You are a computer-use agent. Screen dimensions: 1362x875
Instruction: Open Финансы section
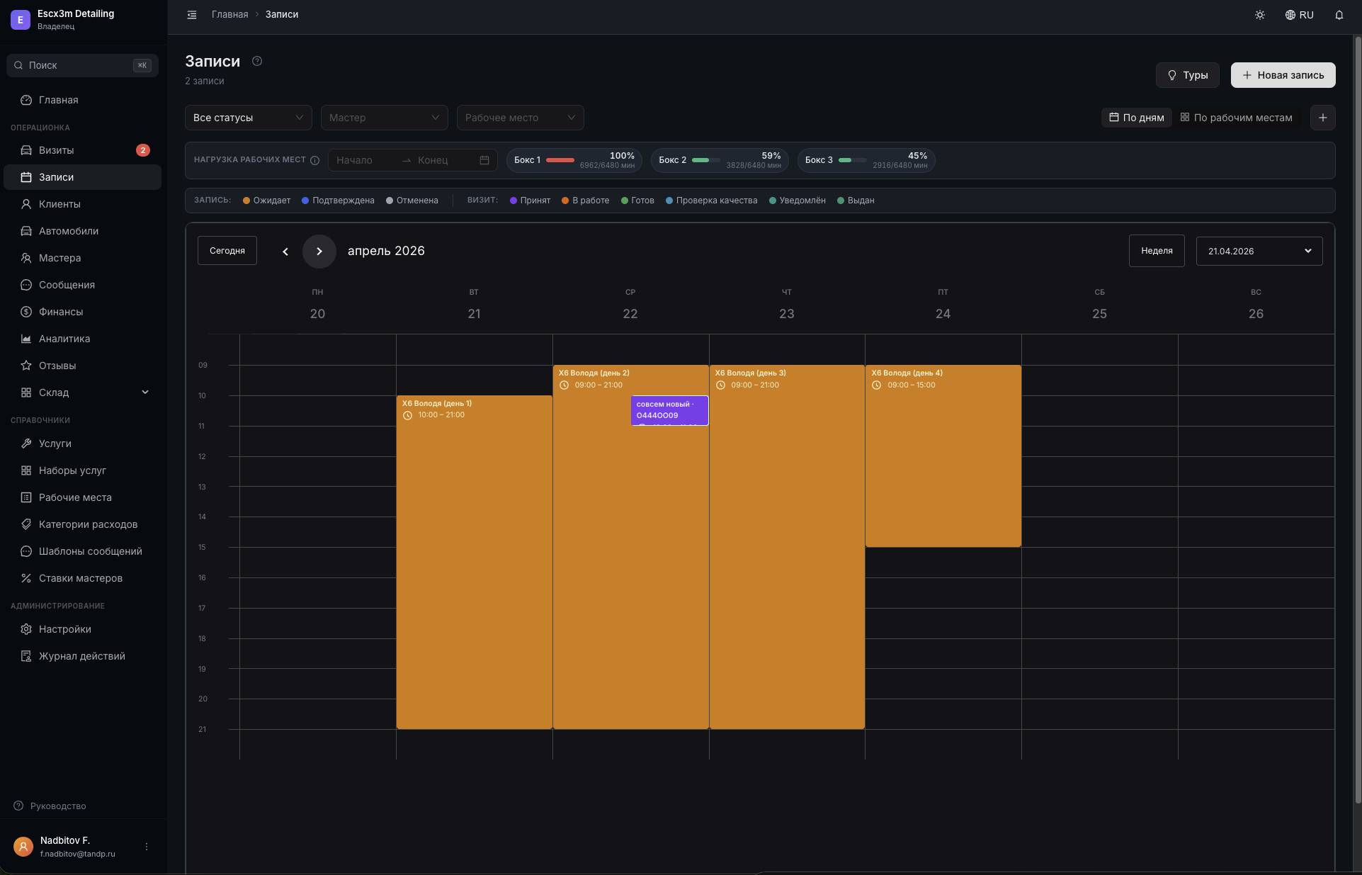pyautogui.click(x=83, y=312)
